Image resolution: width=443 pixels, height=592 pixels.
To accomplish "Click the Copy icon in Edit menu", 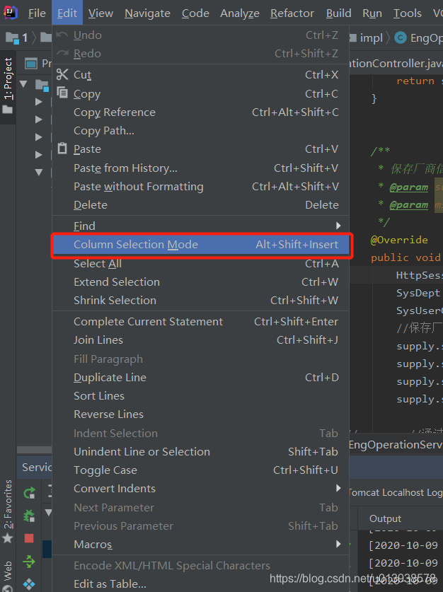I will (x=62, y=93).
